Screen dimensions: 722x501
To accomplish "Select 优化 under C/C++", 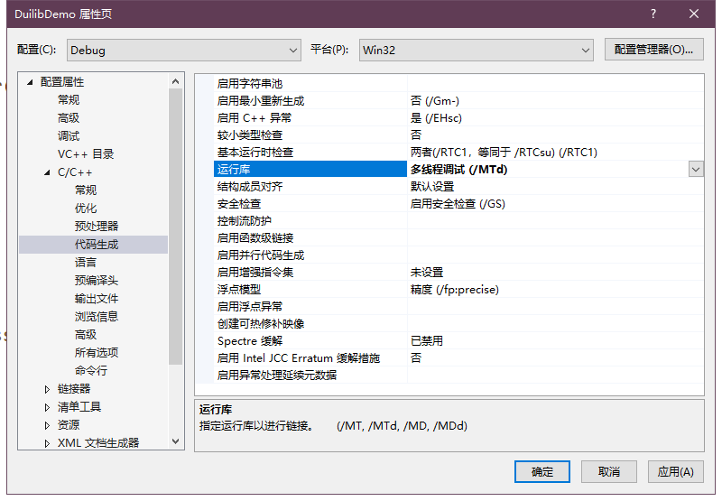I will [86, 208].
